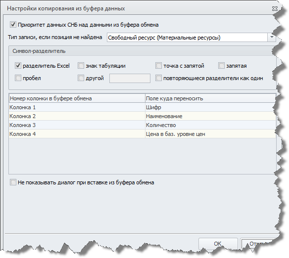Select the Наименование target field cell
Image resolution: width=289 pixels, height=258 pixels.
(210, 116)
